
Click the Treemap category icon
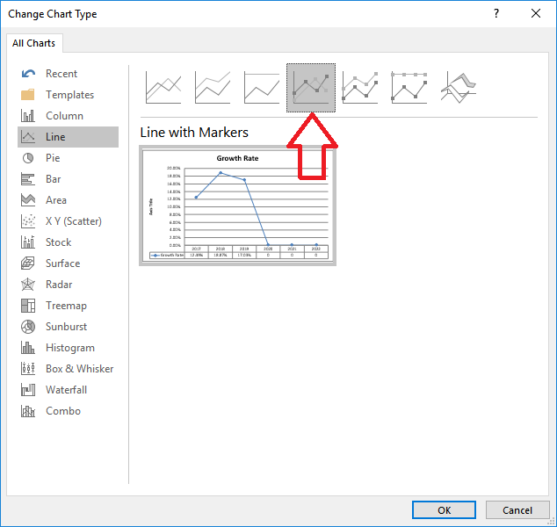[x=28, y=306]
